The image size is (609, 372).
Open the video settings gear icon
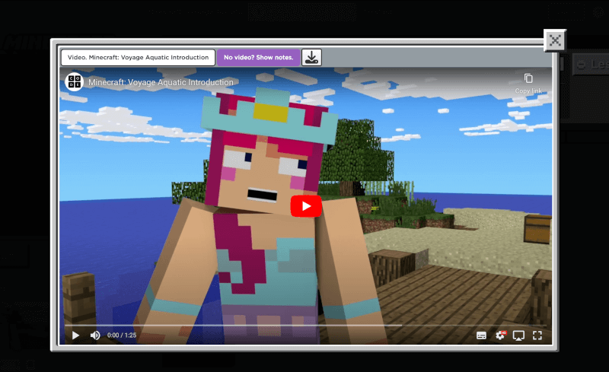(x=501, y=335)
